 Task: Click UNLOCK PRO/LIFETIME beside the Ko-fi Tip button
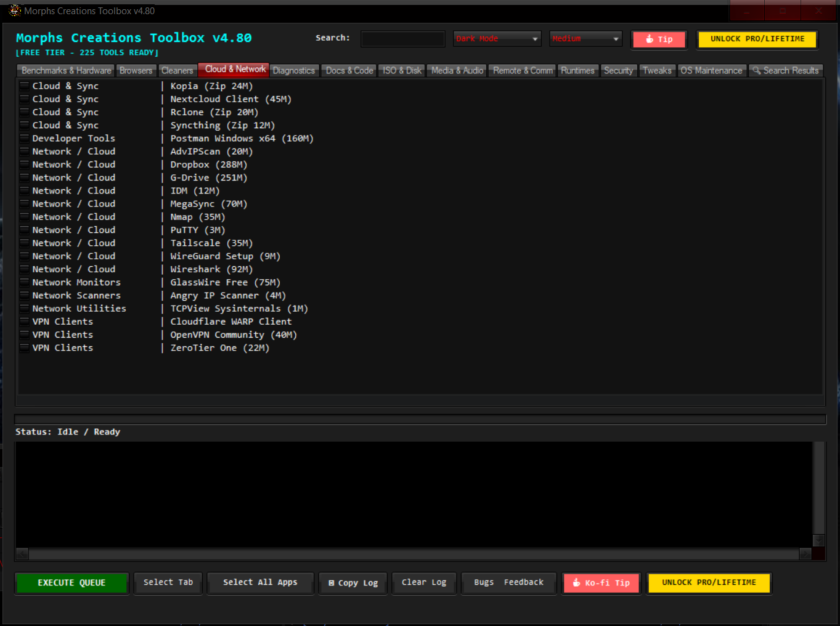tap(709, 583)
